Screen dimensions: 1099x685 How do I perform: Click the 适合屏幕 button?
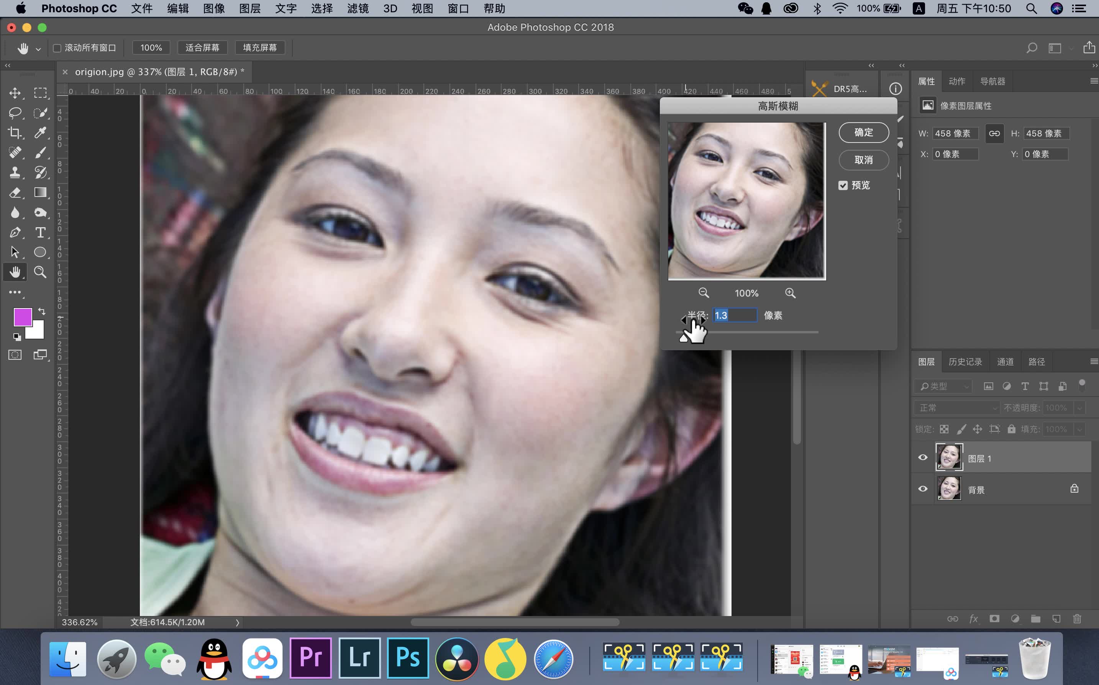(202, 48)
